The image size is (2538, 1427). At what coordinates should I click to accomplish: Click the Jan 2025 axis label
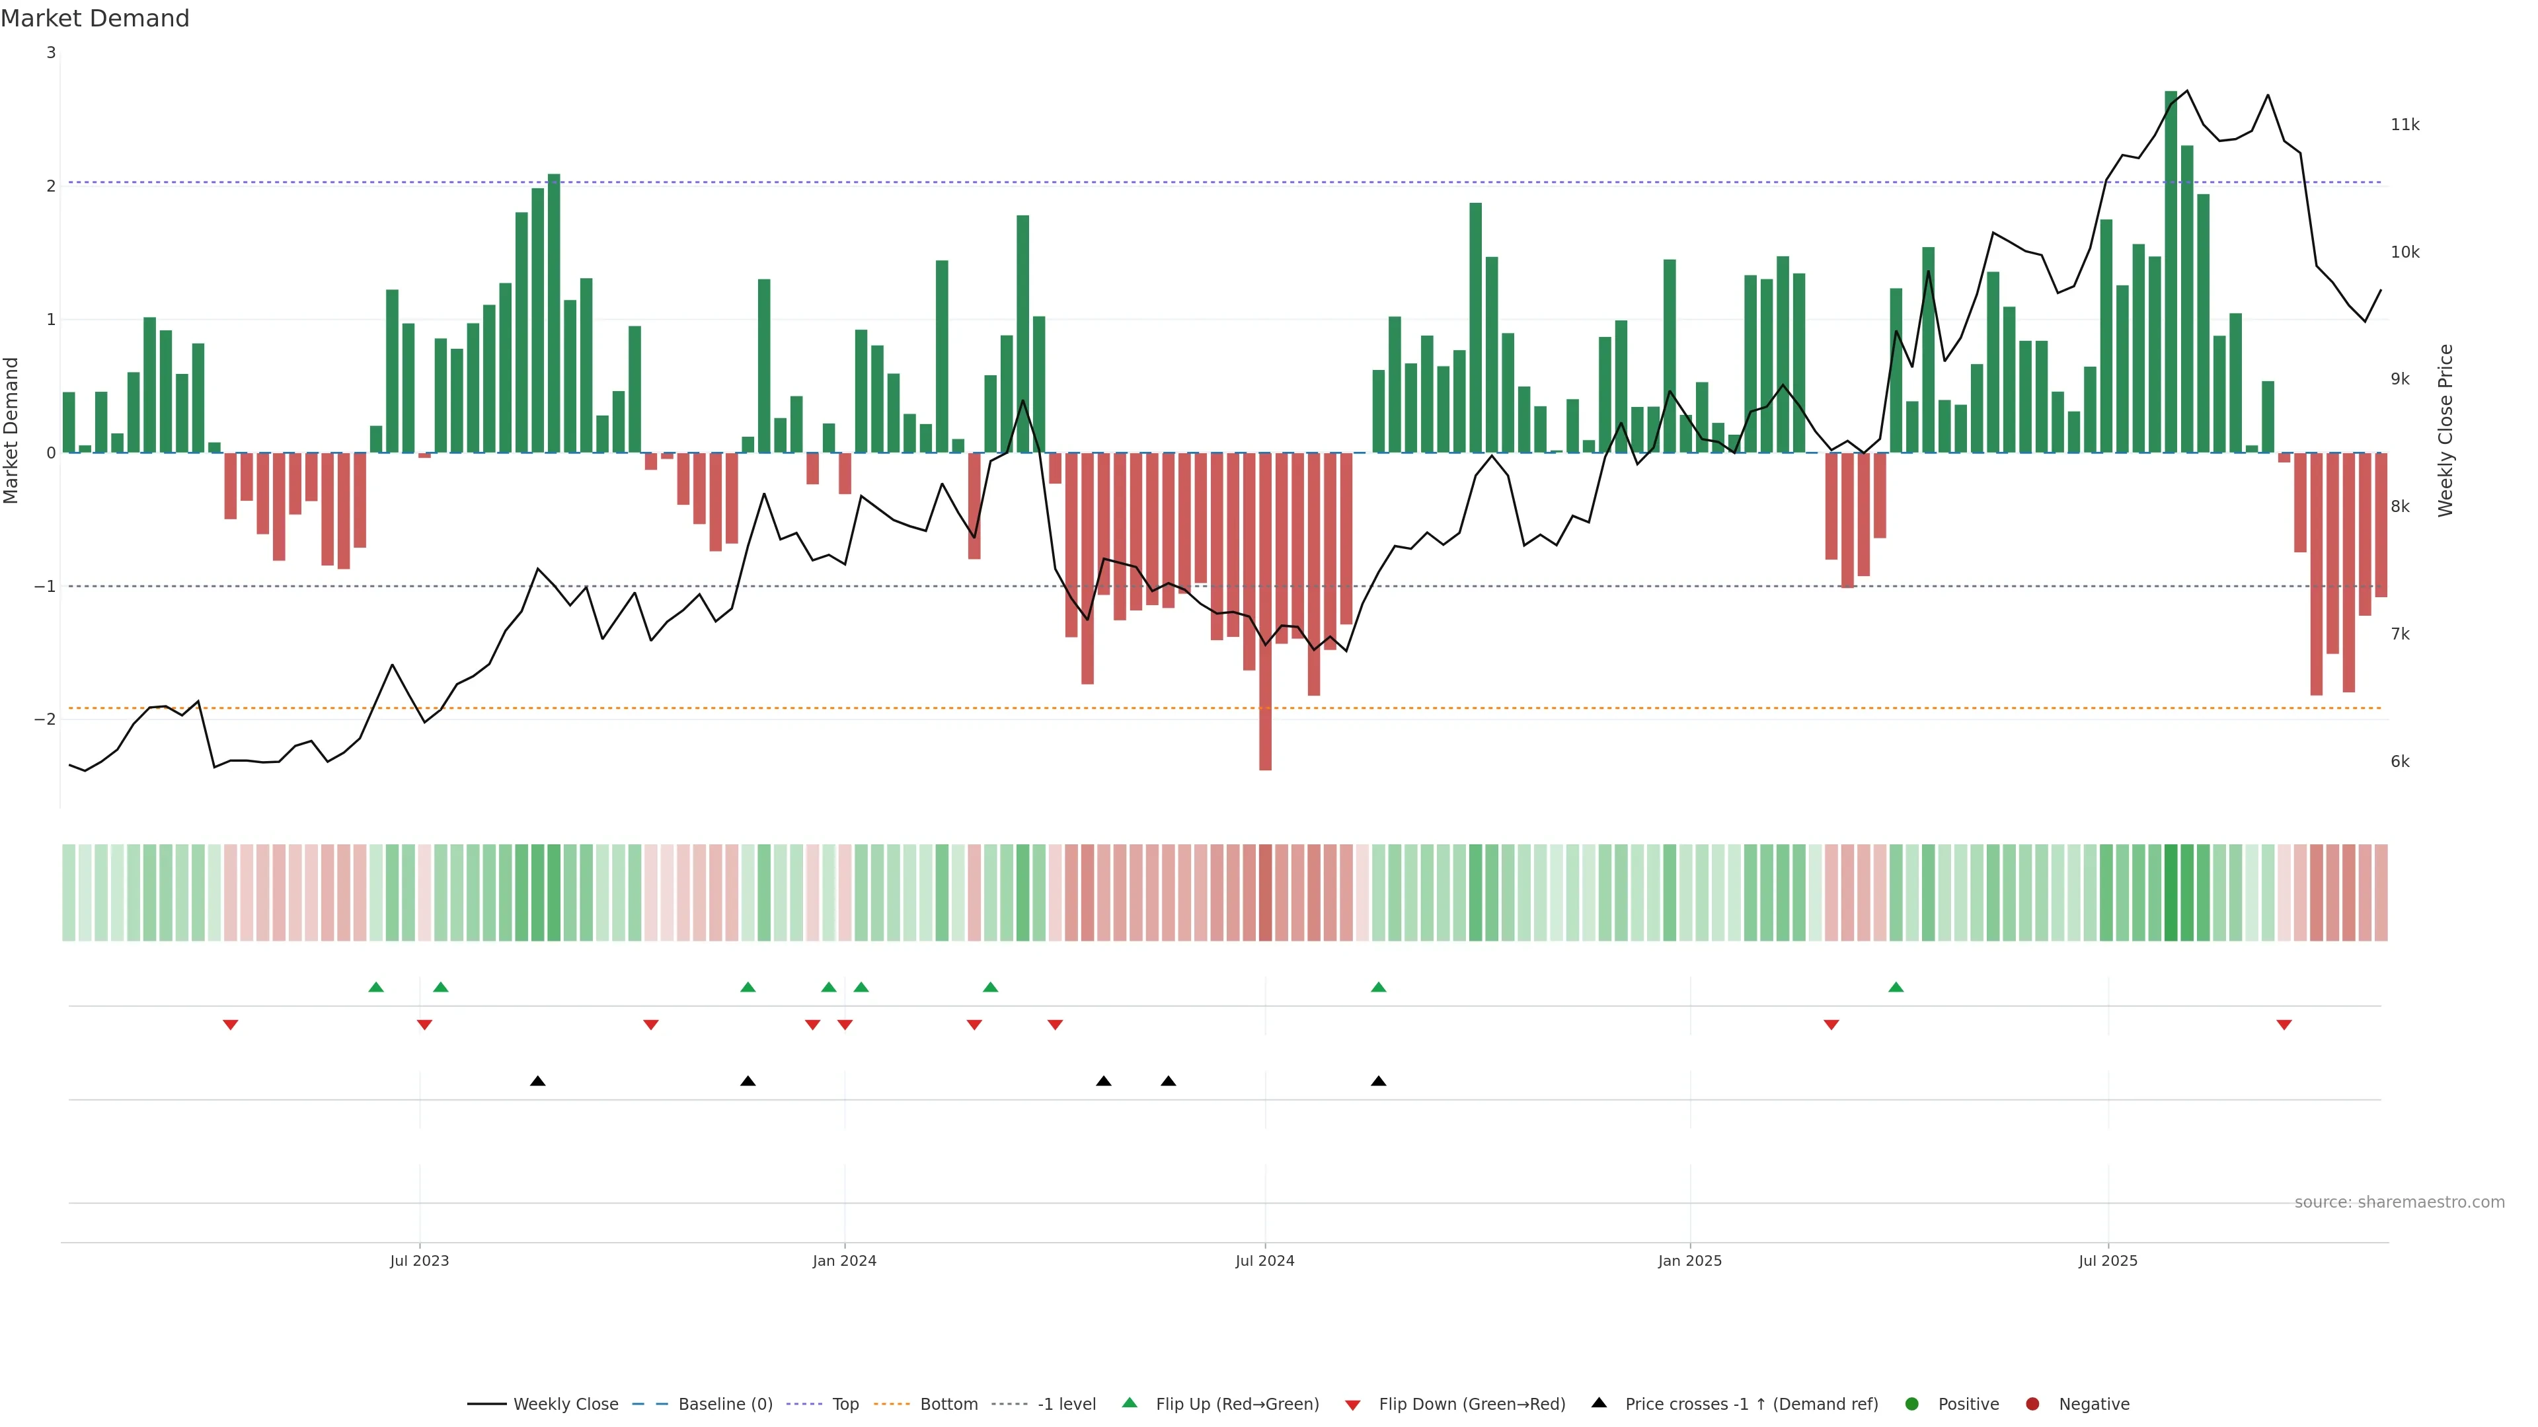click(x=1690, y=1261)
